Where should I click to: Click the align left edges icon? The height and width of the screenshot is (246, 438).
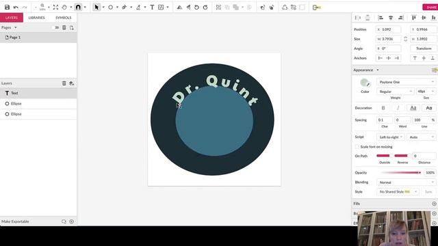[381, 18]
